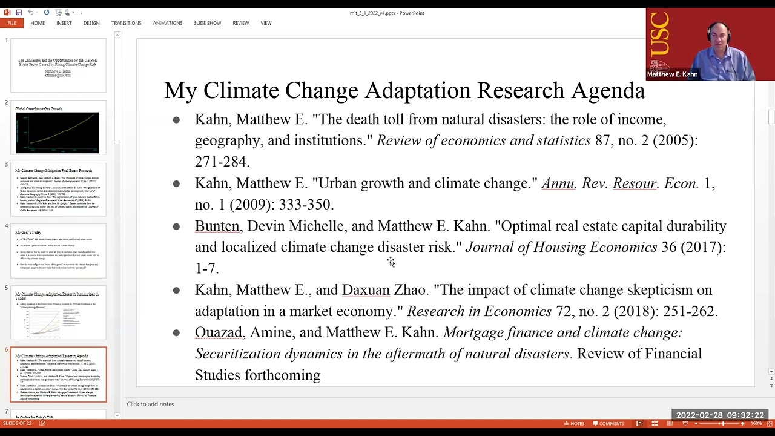Viewport: 775px width, 436px height.
Task: Open the TRANSITIONS ribbon tab
Action: 126,23
